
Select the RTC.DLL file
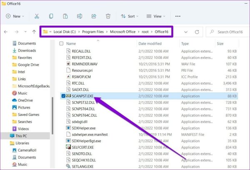[x=78, y=83]
